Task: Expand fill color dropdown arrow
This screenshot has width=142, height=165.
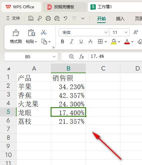Action: (119, 42)
